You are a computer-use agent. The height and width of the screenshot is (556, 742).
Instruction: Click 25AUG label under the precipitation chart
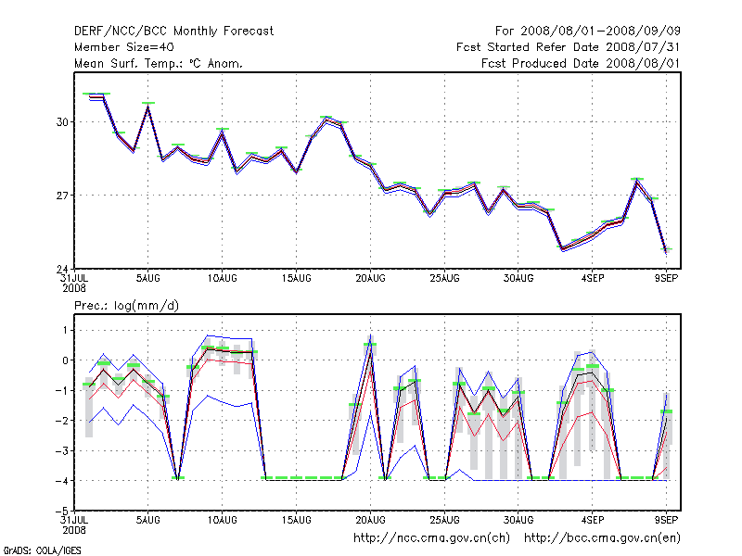(444, 519)
